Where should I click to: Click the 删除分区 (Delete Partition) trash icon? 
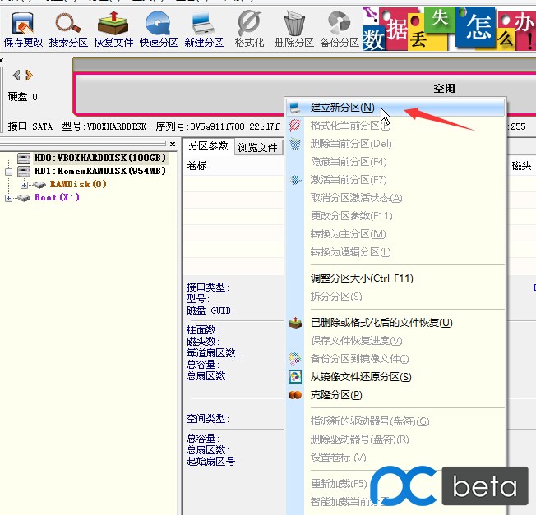click(x=293, y=28)
